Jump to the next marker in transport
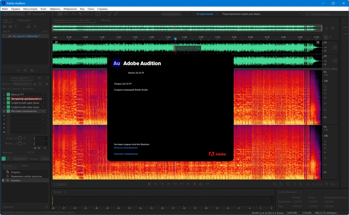The height and width of the screenshot is (215, 349). coord(188,184)
